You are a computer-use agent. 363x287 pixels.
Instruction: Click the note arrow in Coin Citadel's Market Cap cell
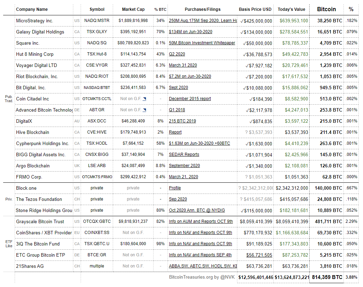coord(145,99)
